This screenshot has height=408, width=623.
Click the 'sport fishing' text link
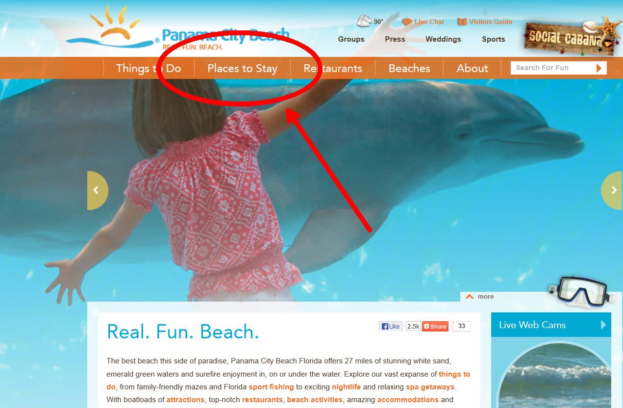point(271,387)
